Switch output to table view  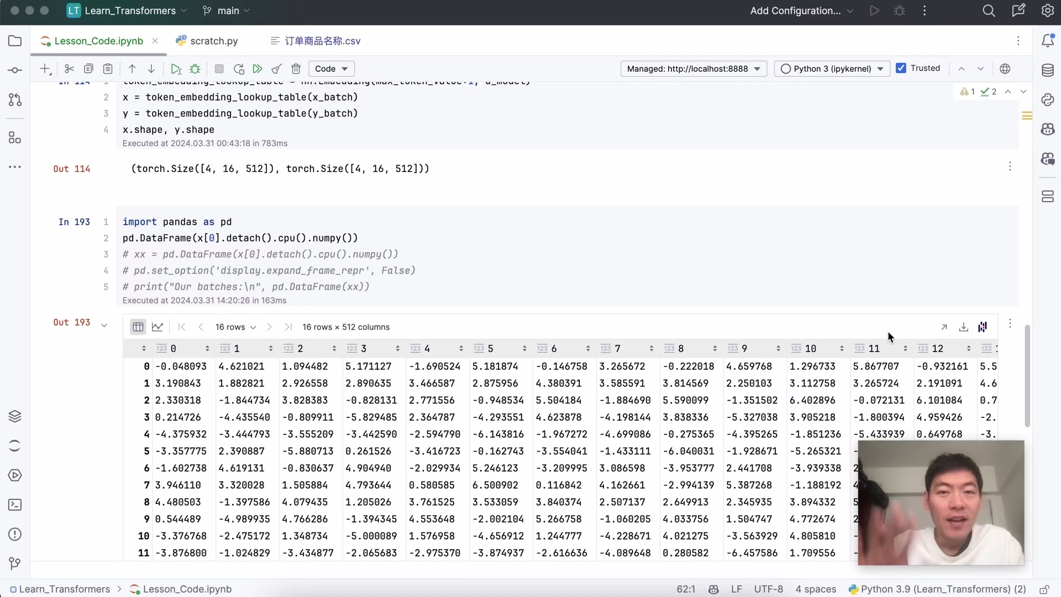(x=138, y=327)
